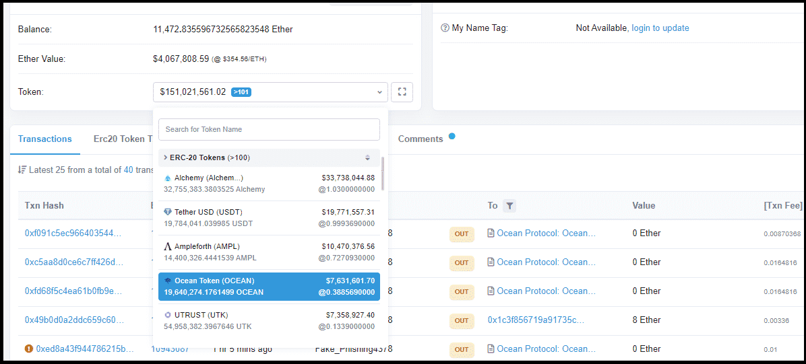The width and height of the screenshot is (806, 364).
Task: Click the [Txn Fee] column header
Action: point(783,205)
